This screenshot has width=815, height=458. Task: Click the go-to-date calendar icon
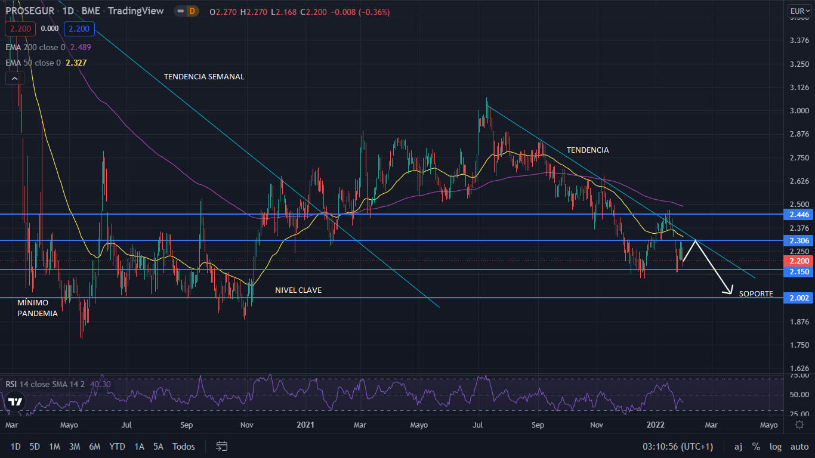point(222,446)
